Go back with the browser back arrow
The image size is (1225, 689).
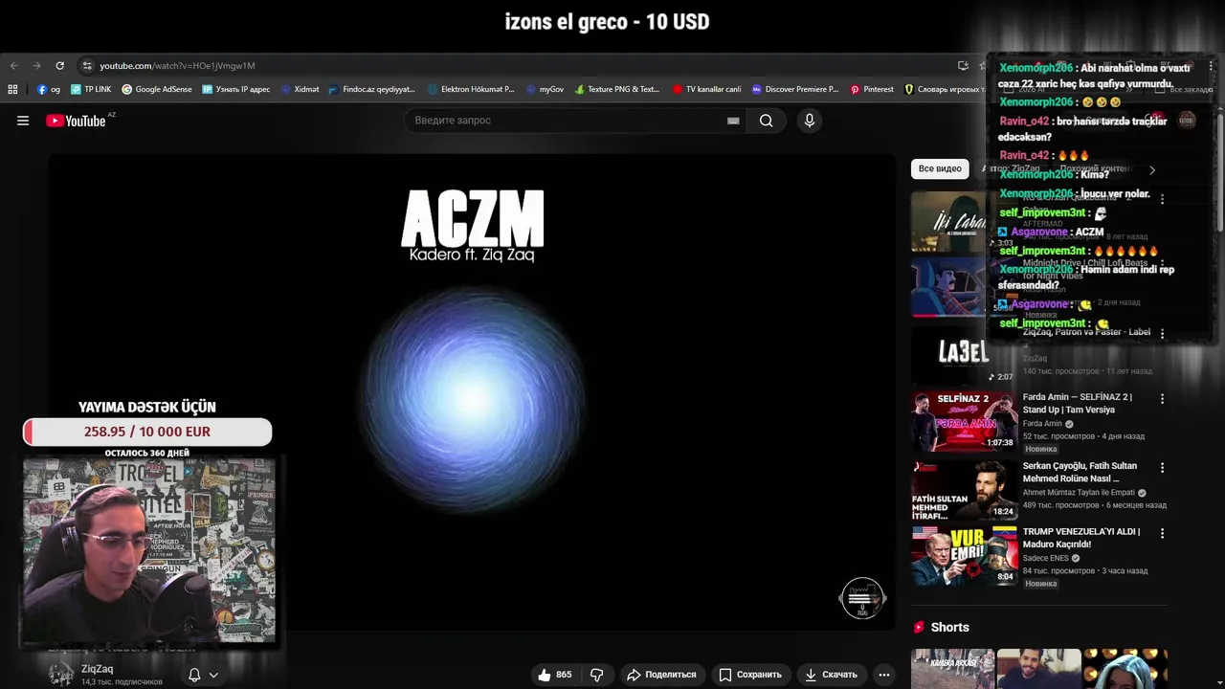[13, 66]
